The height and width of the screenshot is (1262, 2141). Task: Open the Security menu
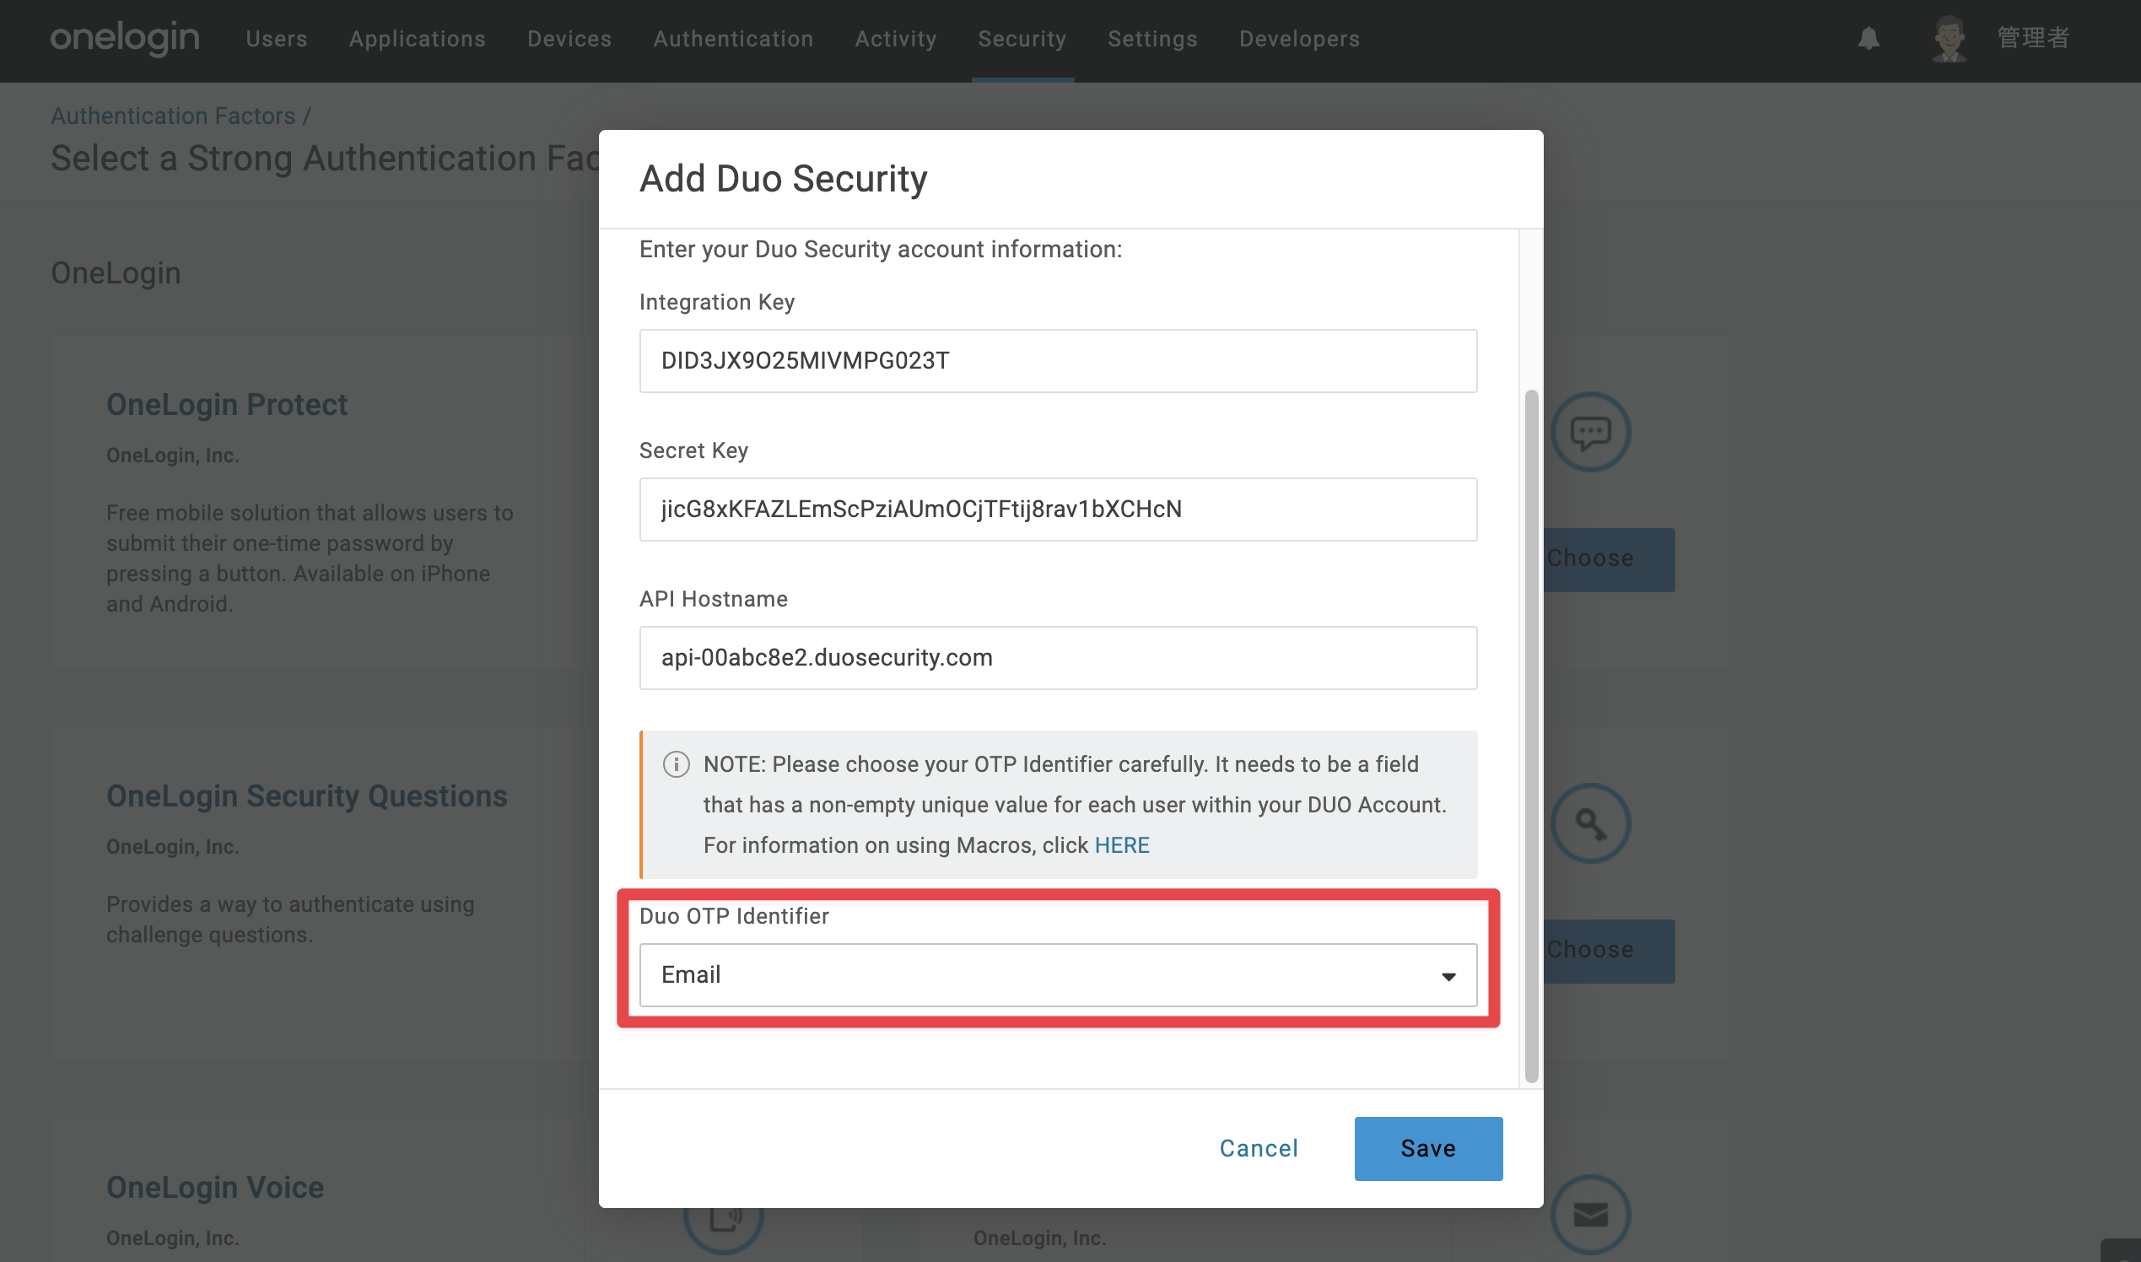coord(1022,39)
